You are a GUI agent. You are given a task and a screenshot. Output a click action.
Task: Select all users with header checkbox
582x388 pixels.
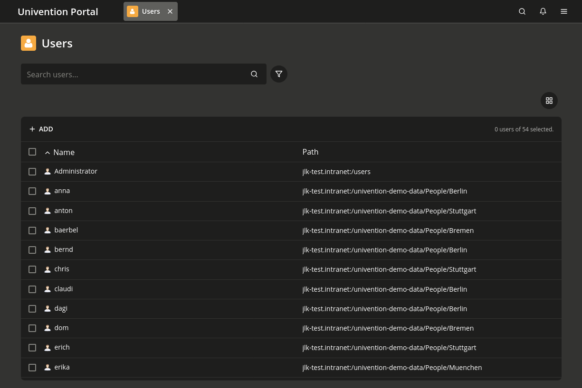(32, 152)
